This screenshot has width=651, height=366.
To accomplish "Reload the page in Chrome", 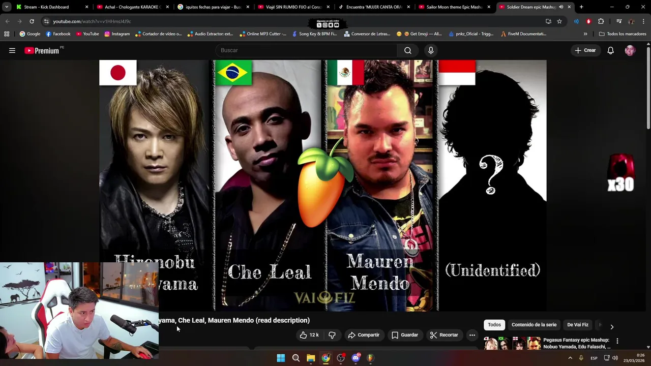I will click(x=32, y=21).
